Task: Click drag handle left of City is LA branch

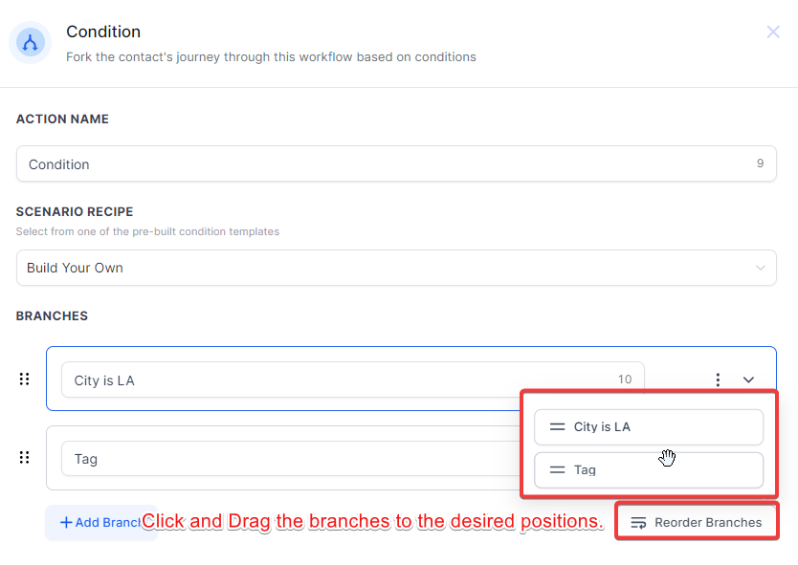Action: click(25, 379)
